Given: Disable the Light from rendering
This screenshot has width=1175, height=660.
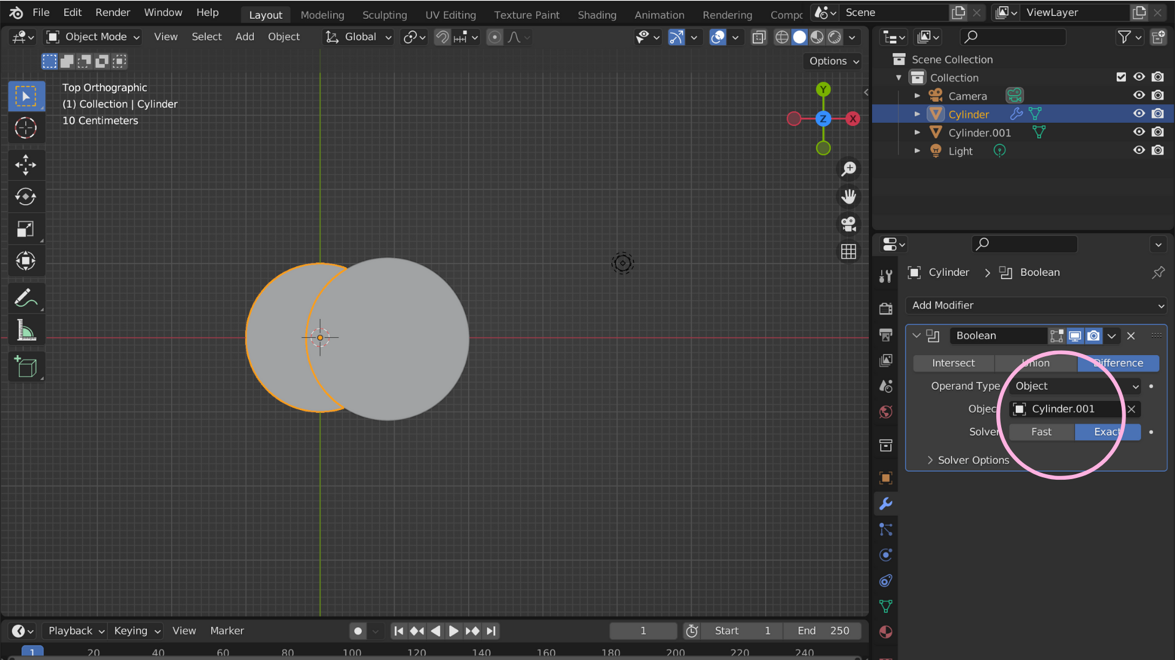Looking at the screenshot, I should coord(1158,150).
